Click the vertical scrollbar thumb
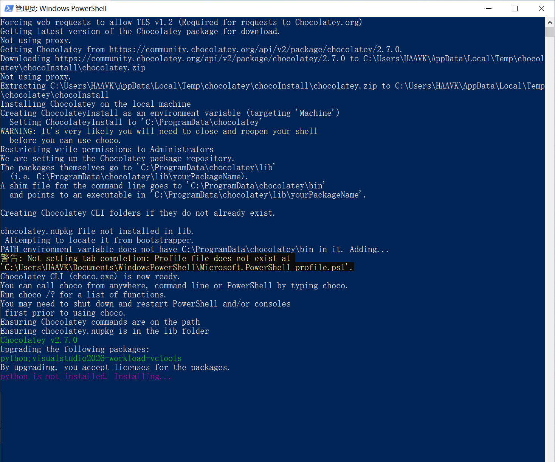This screenshot has height=462, width=555. tap(550, 32)
